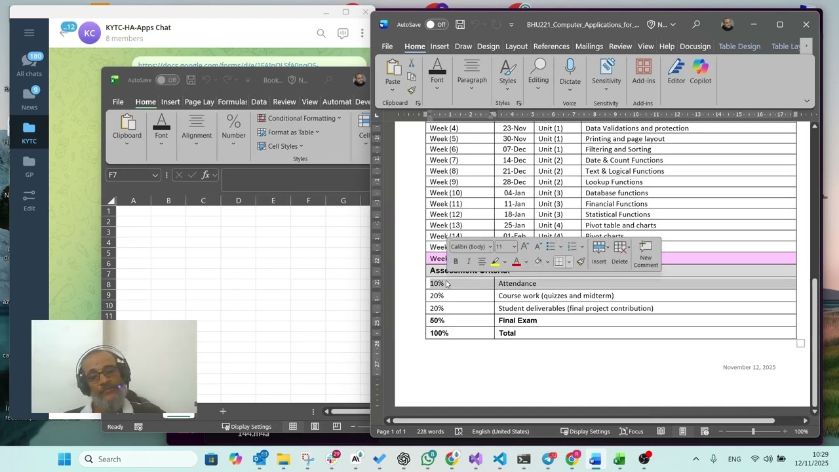839x472 pixels.
Task: Click the numbering list icon in mini toolbar
Action: coord(572,246)
